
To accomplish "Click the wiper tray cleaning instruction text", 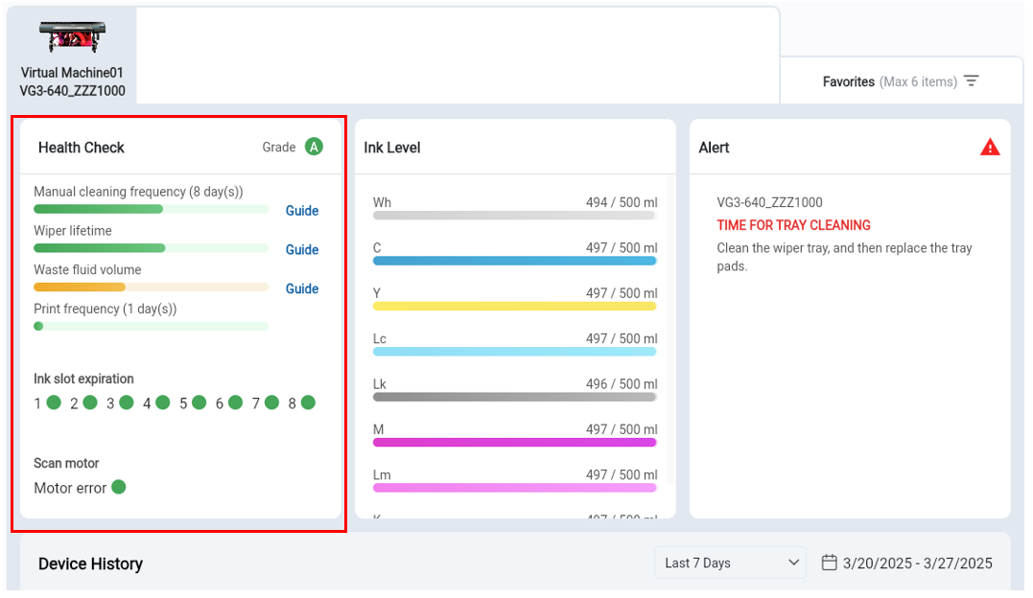I will point(844,257).
